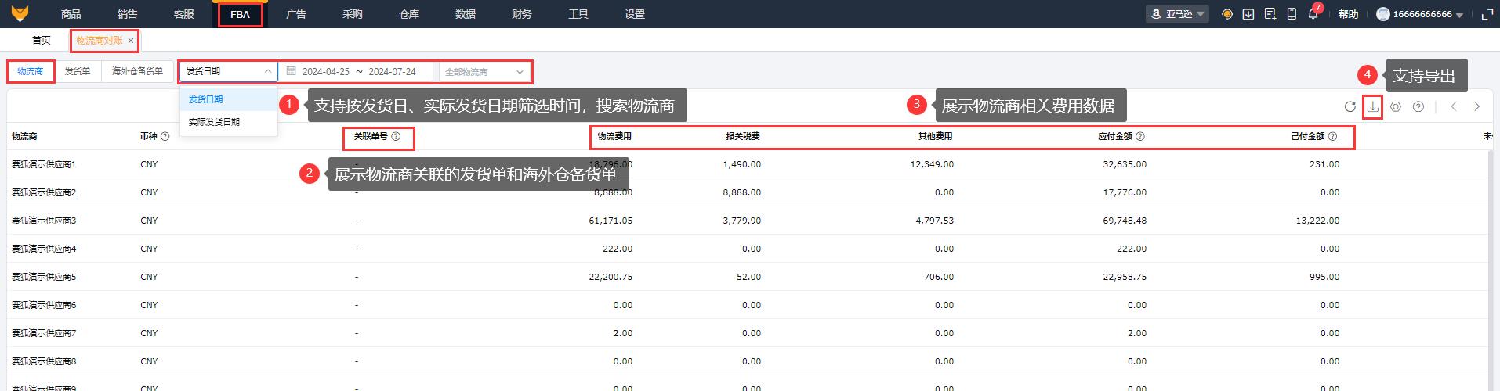Click row 赛狐演示供应商6

pyautogui.click(x=748, y=305)
